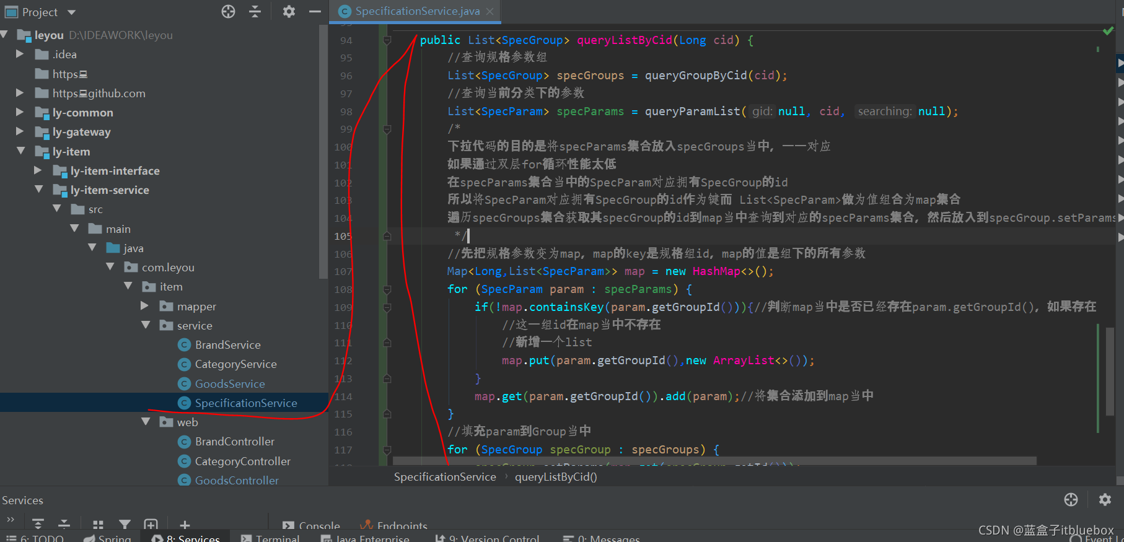Image resolution: width=1124 pixels, height=542 pixels.
Task: Toggle fold marker at line 99 comment
Action: point(387,129)
